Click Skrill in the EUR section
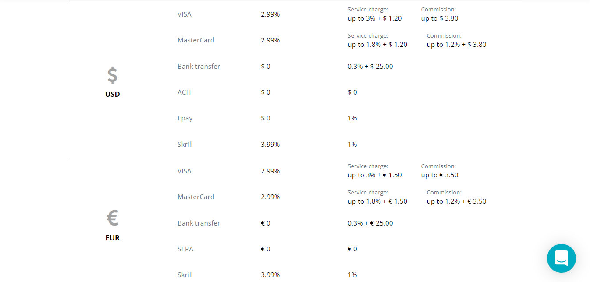Viewport: 590px width, 282px height. (x=185, y=275)
